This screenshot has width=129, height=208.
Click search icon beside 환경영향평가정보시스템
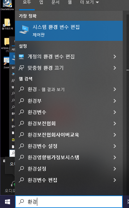(x=21, y=157)
